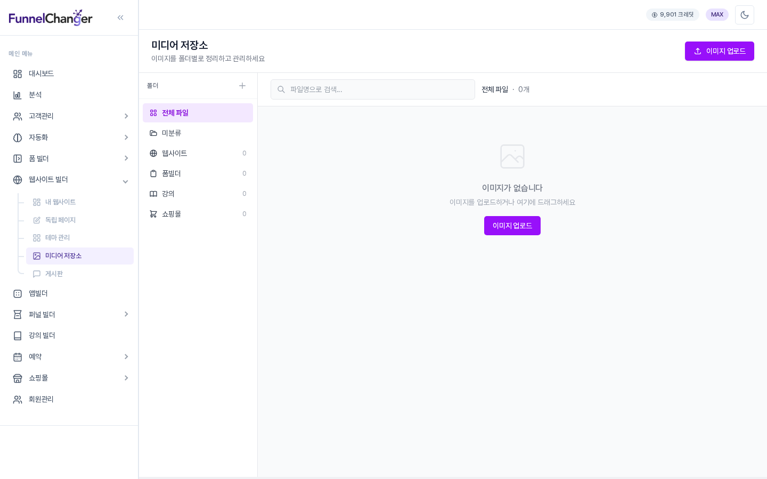Select the 쇼핑몰 folder row
767x479 pixels.
tap(198, 214)
